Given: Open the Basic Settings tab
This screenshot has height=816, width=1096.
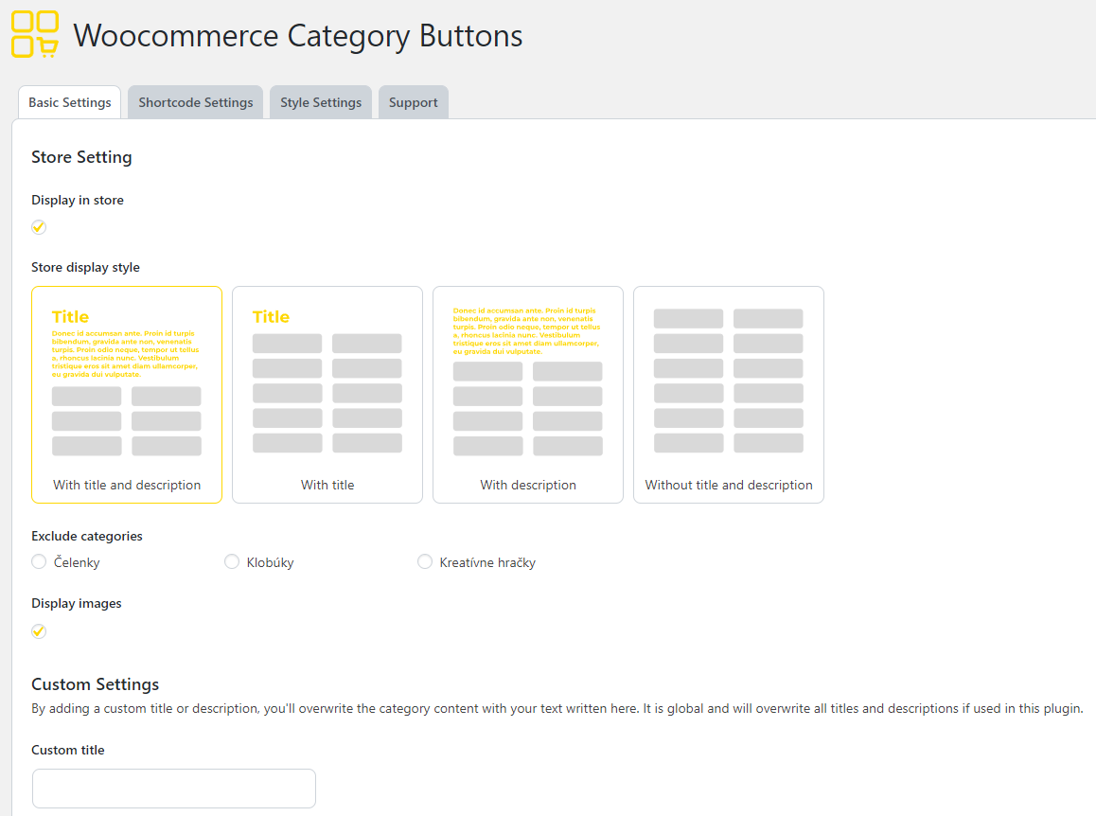Looking at the screenshot, I should pyautogui.click(x=69, y=102).
